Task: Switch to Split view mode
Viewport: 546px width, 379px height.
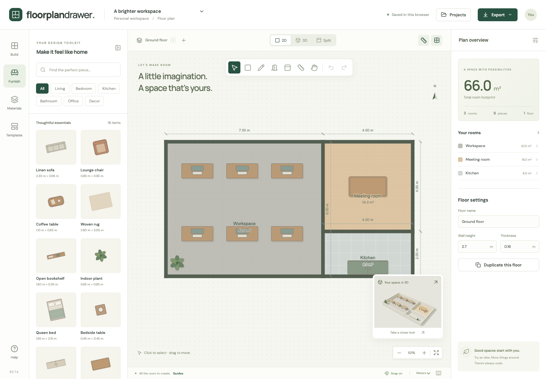Action: click(324, 40)
